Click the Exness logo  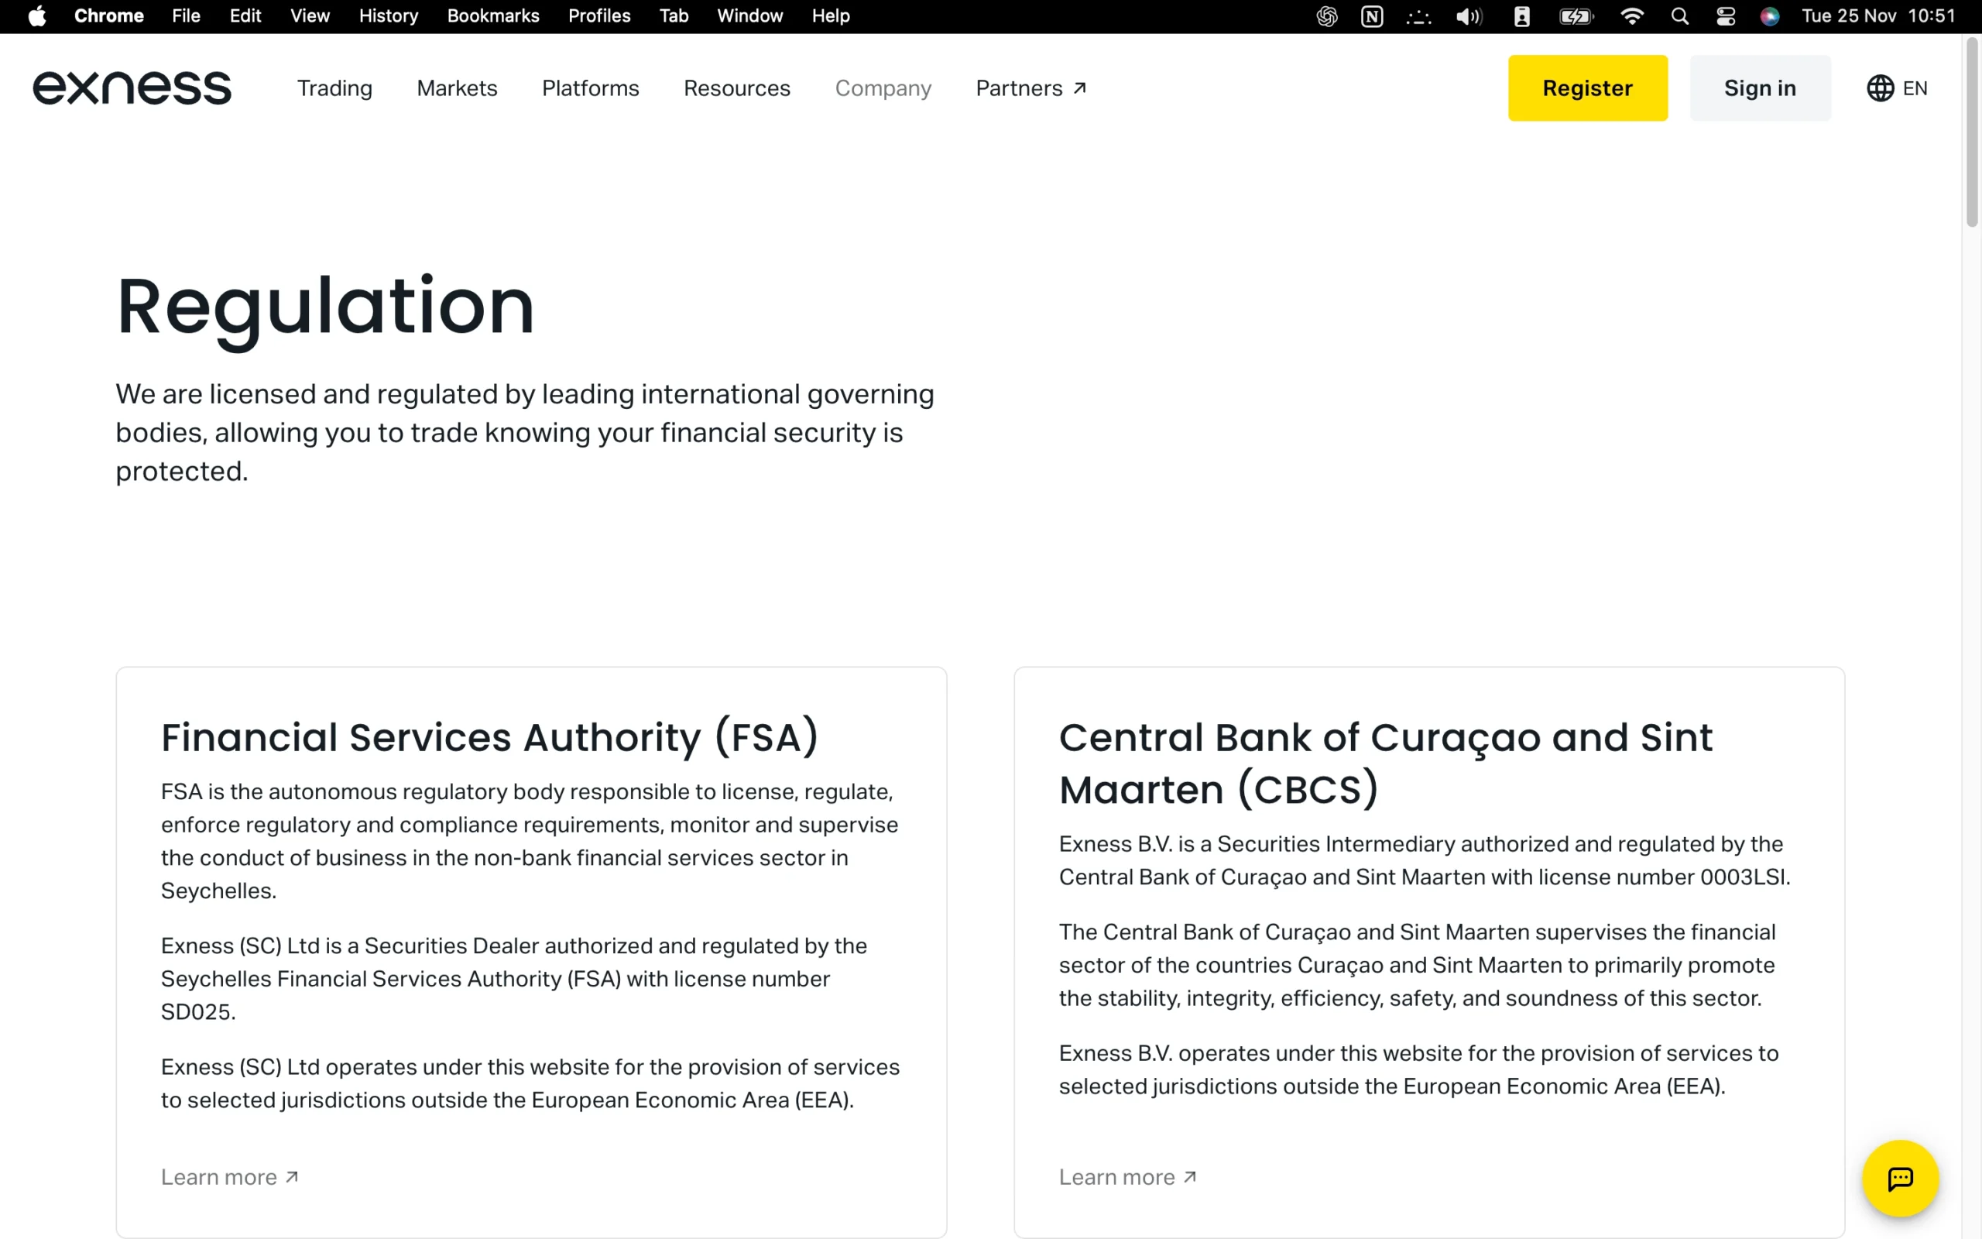pos(131,88)
